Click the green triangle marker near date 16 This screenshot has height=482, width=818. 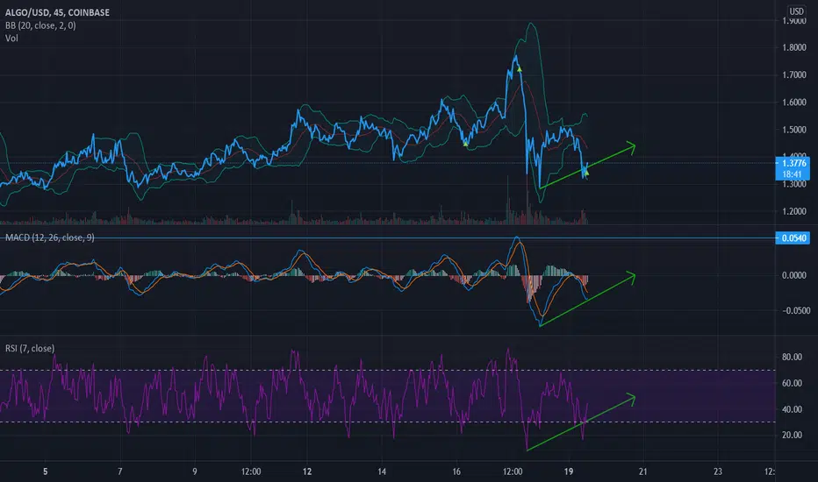coord(466,144)
